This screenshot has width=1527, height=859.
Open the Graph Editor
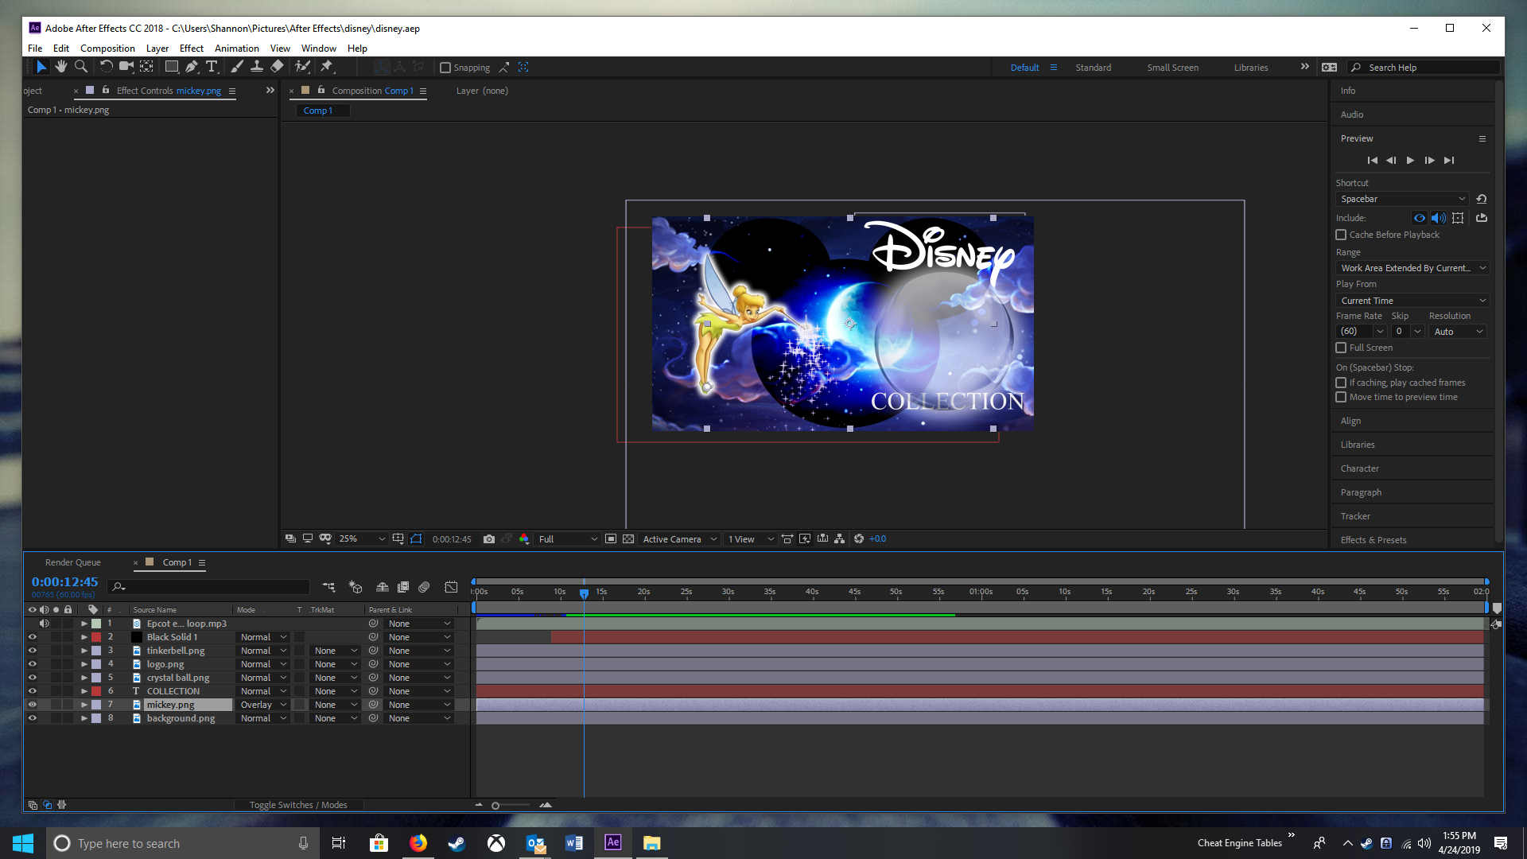[451, 587]
